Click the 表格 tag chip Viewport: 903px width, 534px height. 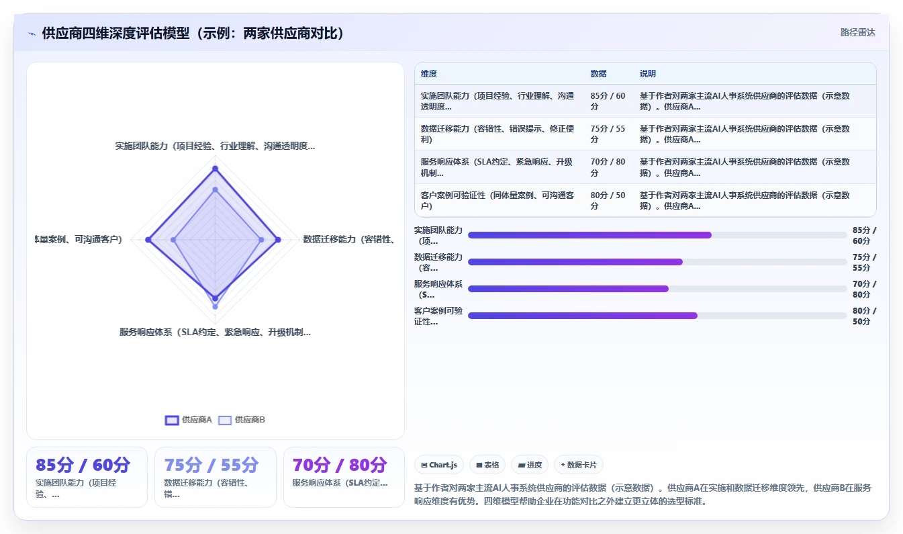point(487,465)
